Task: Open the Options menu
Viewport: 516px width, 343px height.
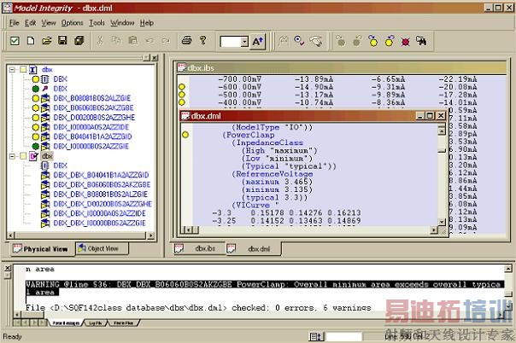Action: (72, 23)
